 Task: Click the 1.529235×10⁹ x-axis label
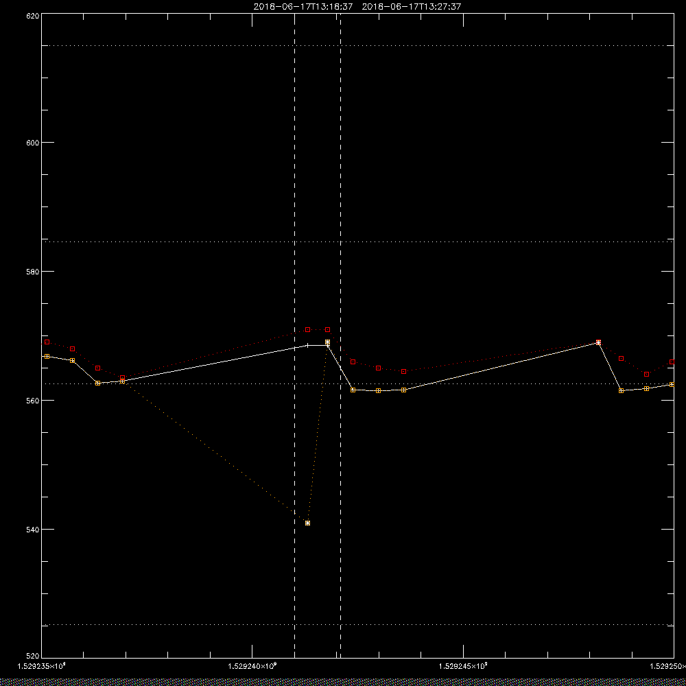coord(42,666)
